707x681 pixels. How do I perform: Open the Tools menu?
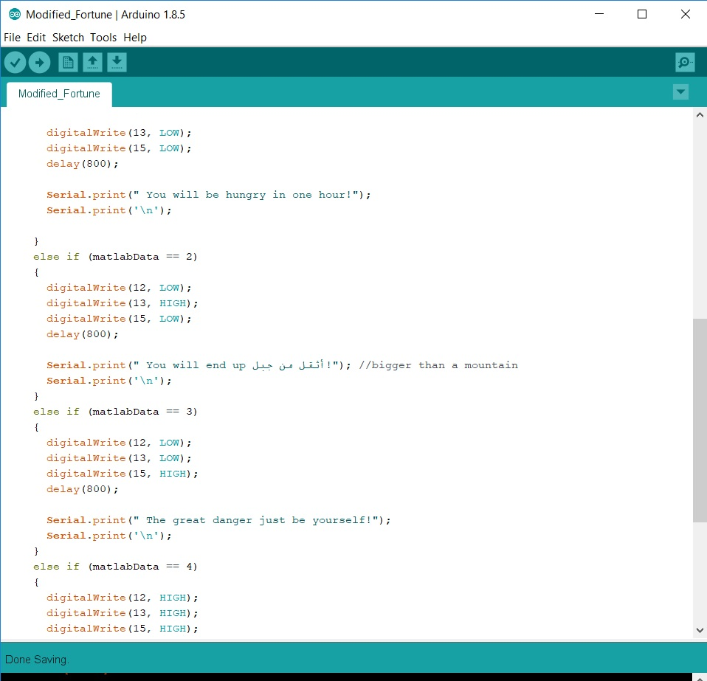click(x=103, y=38)
